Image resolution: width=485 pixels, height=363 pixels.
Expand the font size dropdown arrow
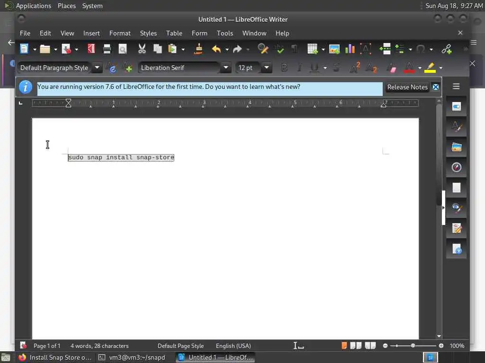[266, 68]
